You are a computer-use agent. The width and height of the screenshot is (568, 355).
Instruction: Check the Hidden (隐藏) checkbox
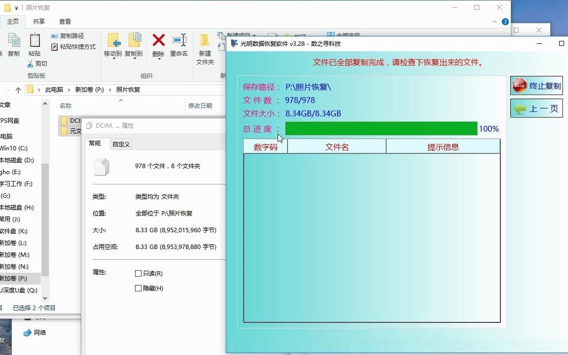(138, 288)
